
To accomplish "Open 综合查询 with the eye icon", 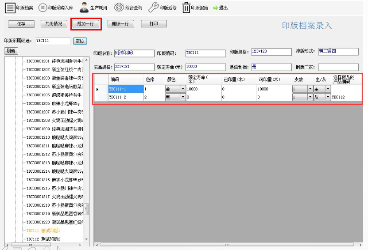I will 119,8.
